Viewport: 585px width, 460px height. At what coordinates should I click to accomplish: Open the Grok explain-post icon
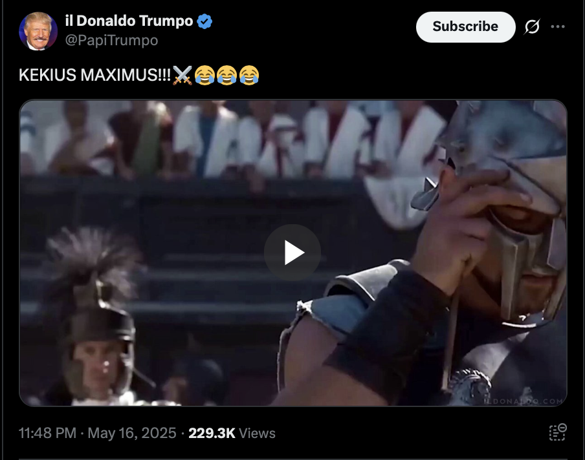click(x=532, y=26)
